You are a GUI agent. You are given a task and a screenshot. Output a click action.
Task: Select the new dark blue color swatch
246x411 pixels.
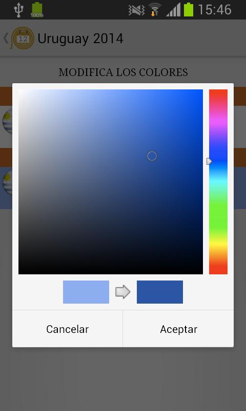[160, 292]
